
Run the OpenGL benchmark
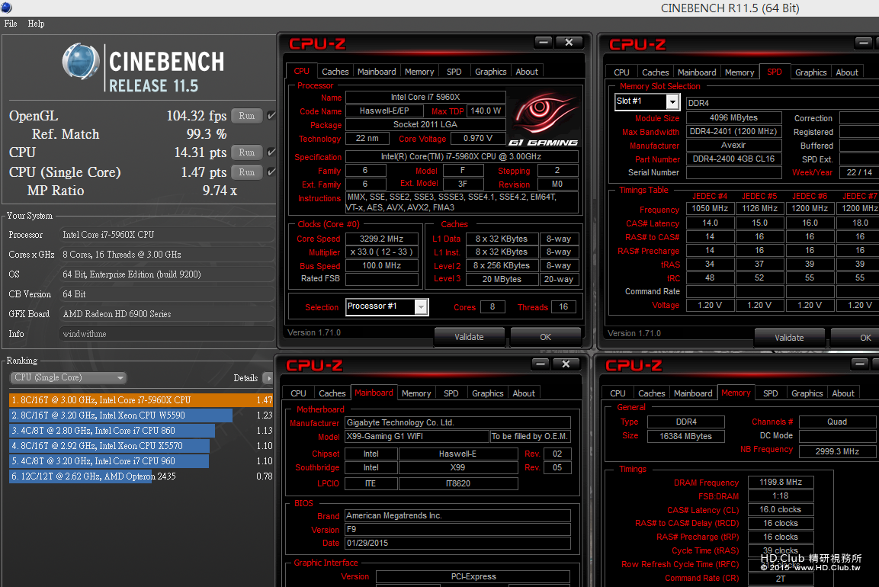coord(247,115)
